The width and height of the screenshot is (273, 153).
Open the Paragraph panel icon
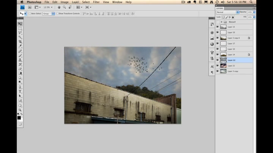(x=212, y=72)
